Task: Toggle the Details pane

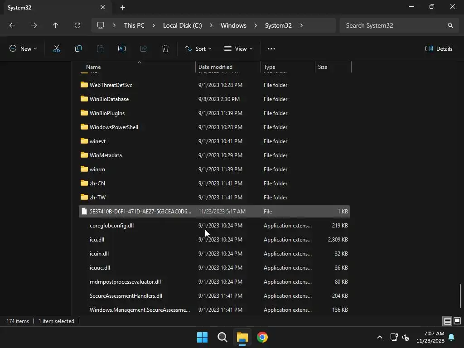Action: pyautogui.click(x=439, y=48)
